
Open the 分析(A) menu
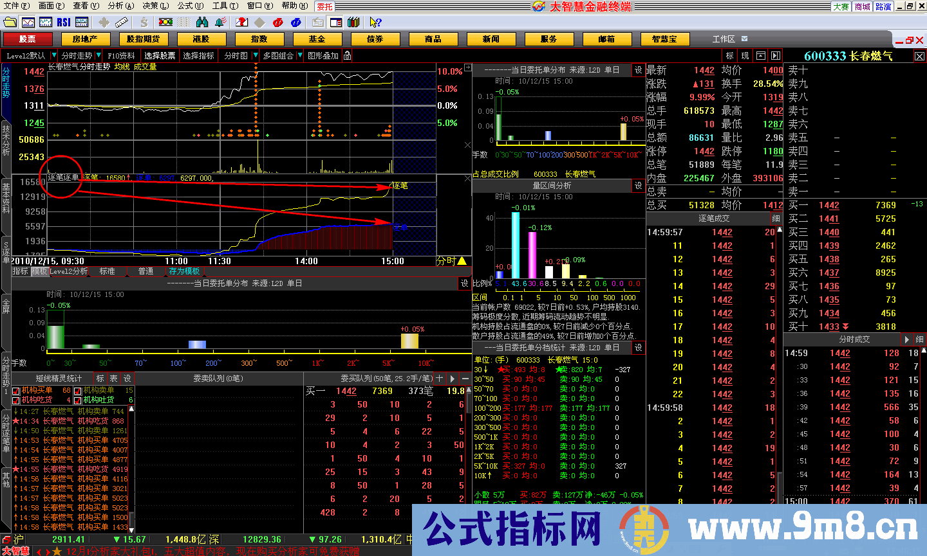[120, 6]
